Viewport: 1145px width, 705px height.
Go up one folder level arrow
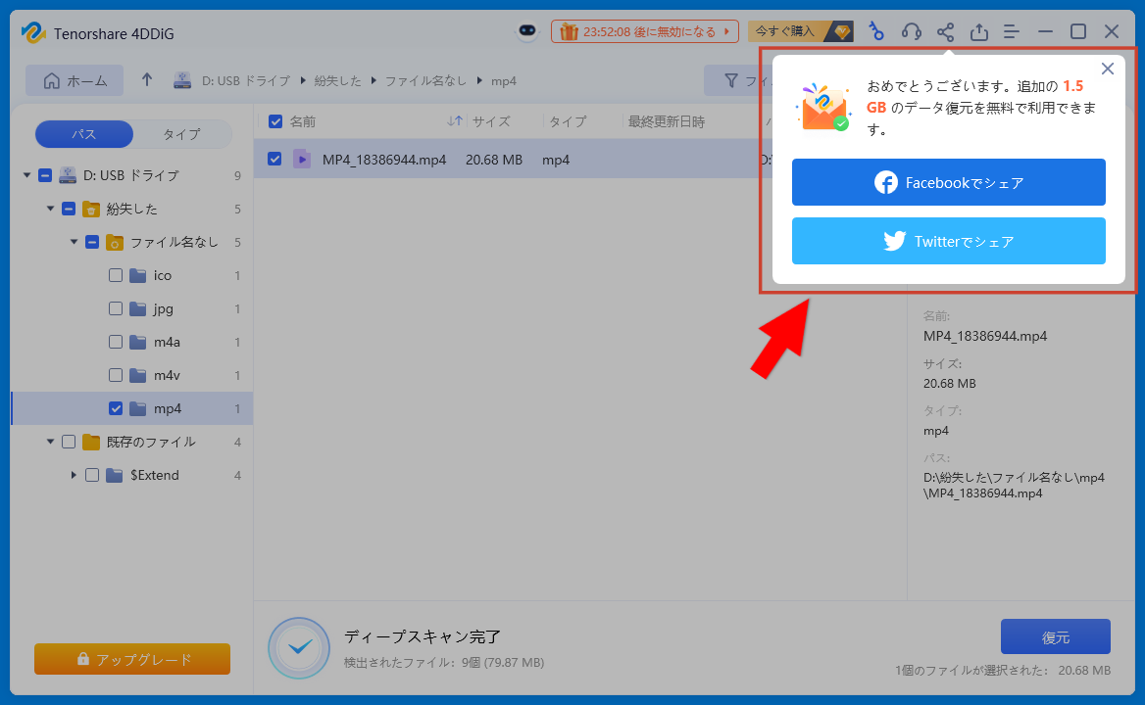(x=147, y=80)
